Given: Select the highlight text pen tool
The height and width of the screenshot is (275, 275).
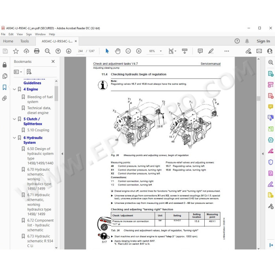Looking at the screenshot, I should click(211, 51).
